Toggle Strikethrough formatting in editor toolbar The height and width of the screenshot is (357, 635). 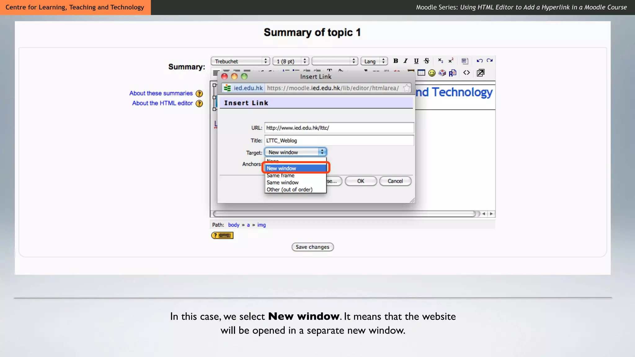click(427, 61)
